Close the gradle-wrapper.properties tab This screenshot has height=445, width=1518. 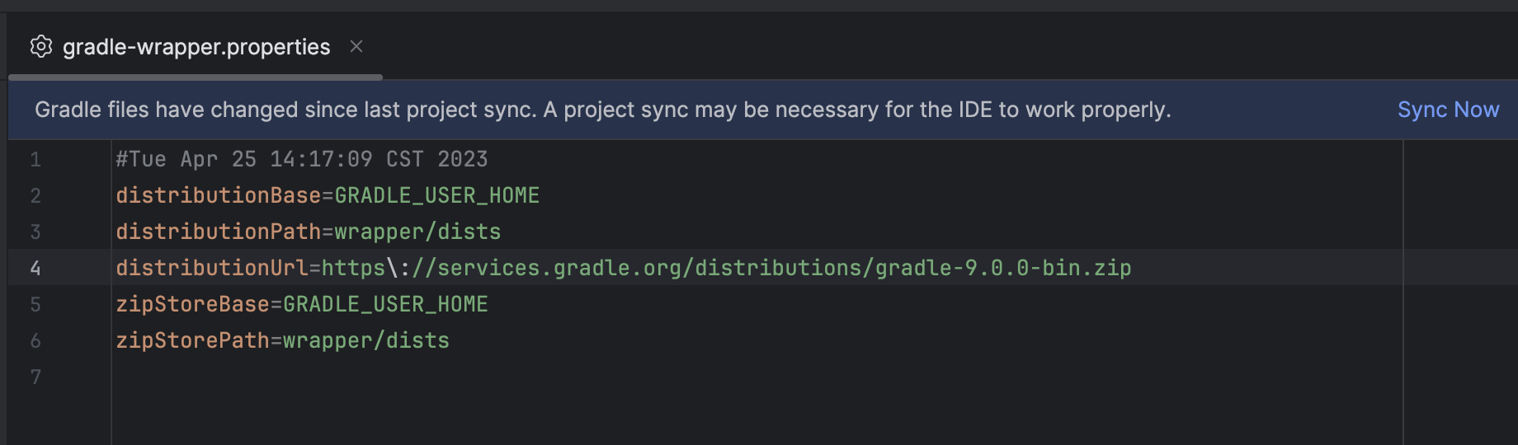click(356, 47)
